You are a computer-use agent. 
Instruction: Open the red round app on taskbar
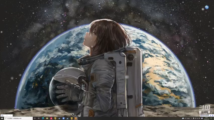[x=51, y=118]
